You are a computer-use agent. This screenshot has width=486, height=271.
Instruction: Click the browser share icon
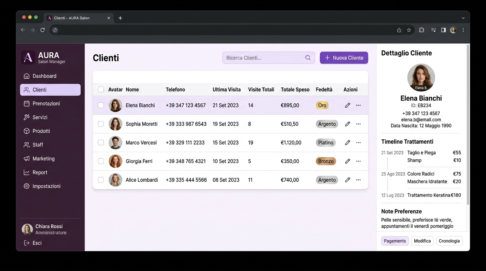(x=399, y=30)
